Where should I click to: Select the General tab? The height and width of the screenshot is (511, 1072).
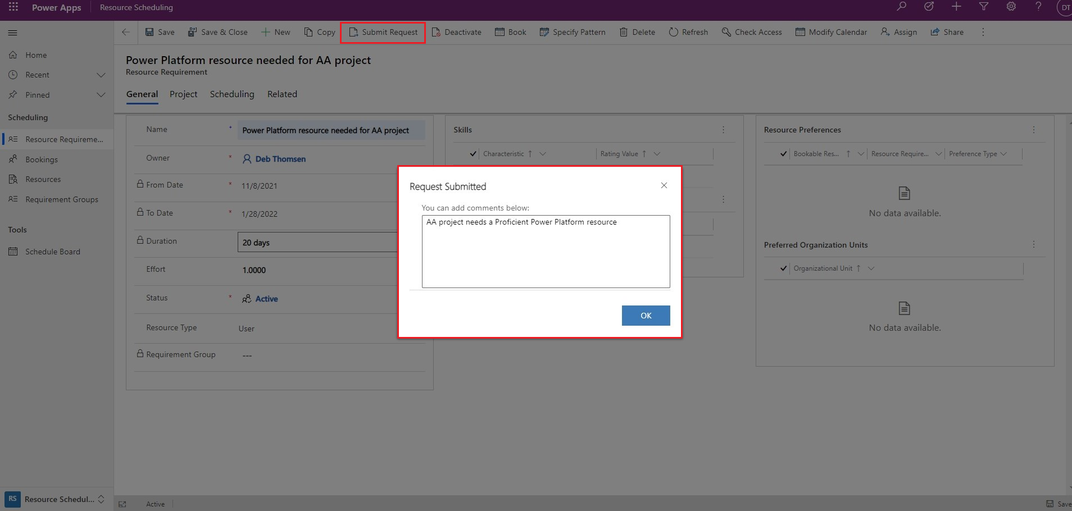point(142,94)
